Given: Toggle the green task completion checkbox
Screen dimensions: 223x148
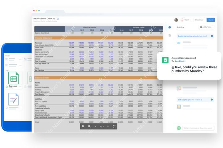Looking at the screenshot, I should [165, 60].
